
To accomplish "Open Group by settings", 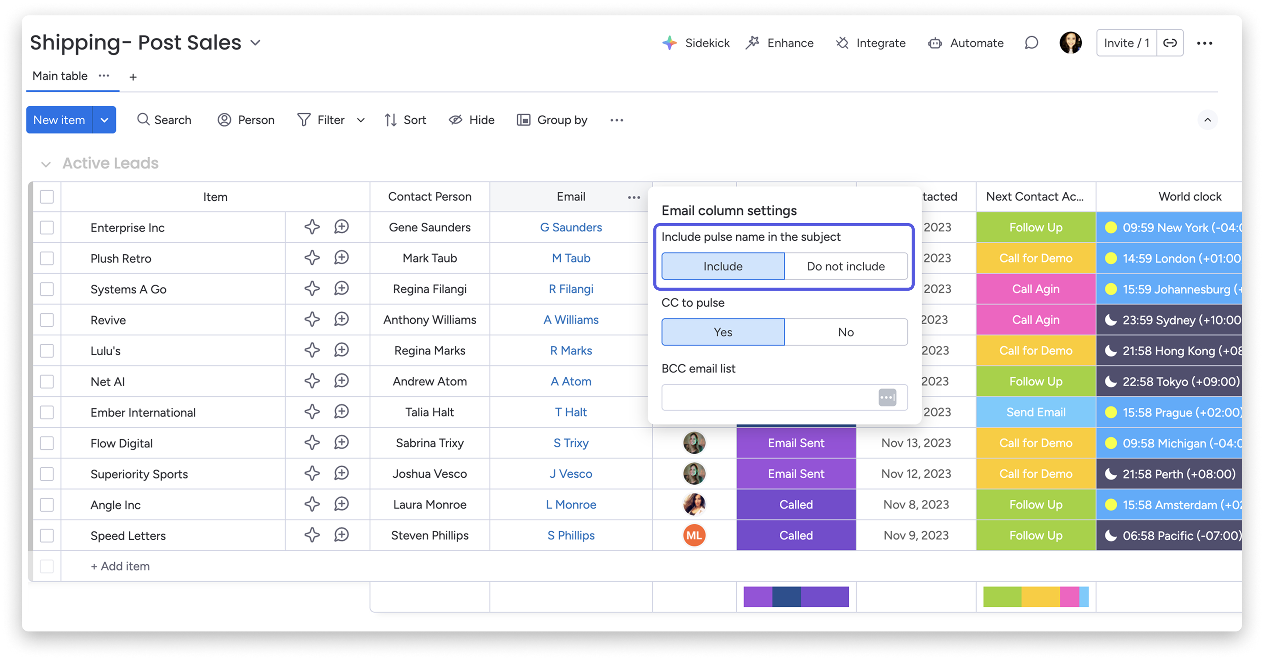I will (x=551, y=119).
